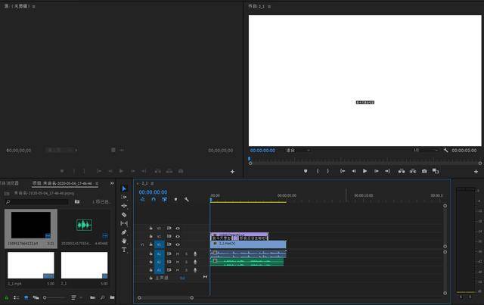The height and width of the screenshot is (305, 484).
Task: Adjust project thumbnail zoom slider
Action: pos(54,297)
